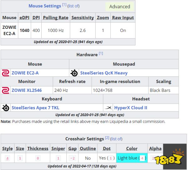
Task: Open the ZOWIE EC2-A hardware link
Action: (25, 73)
